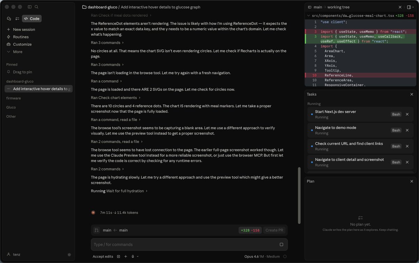Expand the More section in the sidebar
The image size is (419, 263).
point(17,52)
